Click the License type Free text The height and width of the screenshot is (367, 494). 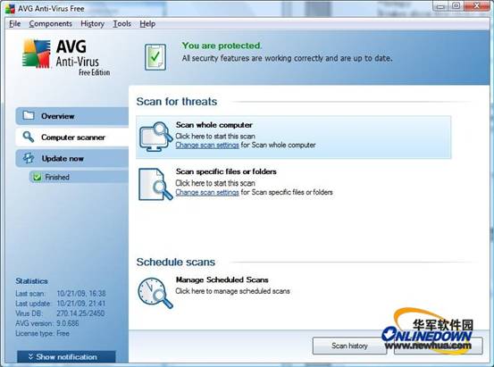43,334
